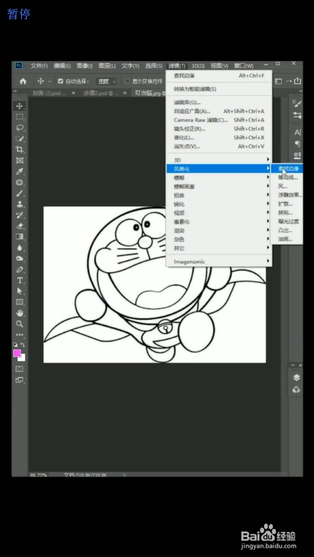Expand the 锐化 filter submenu
The image size is (314, 557).
[219, 204]
